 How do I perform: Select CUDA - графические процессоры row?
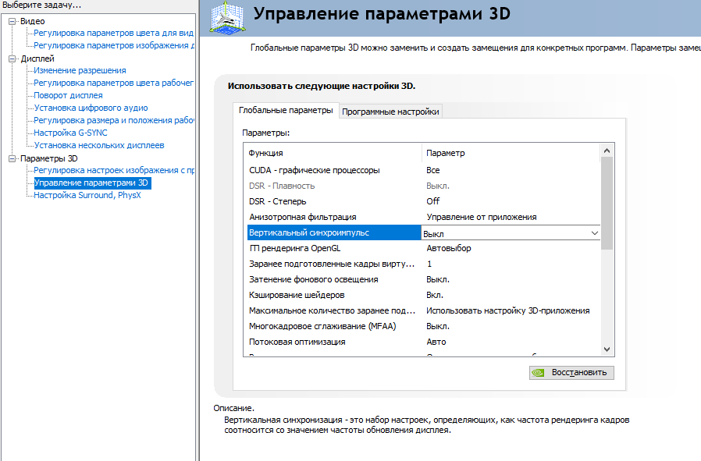pyautogui.click(x=423, y=170)
